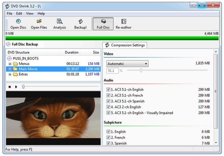
Task: Select the Extras row label
Action: click(23, 74)
